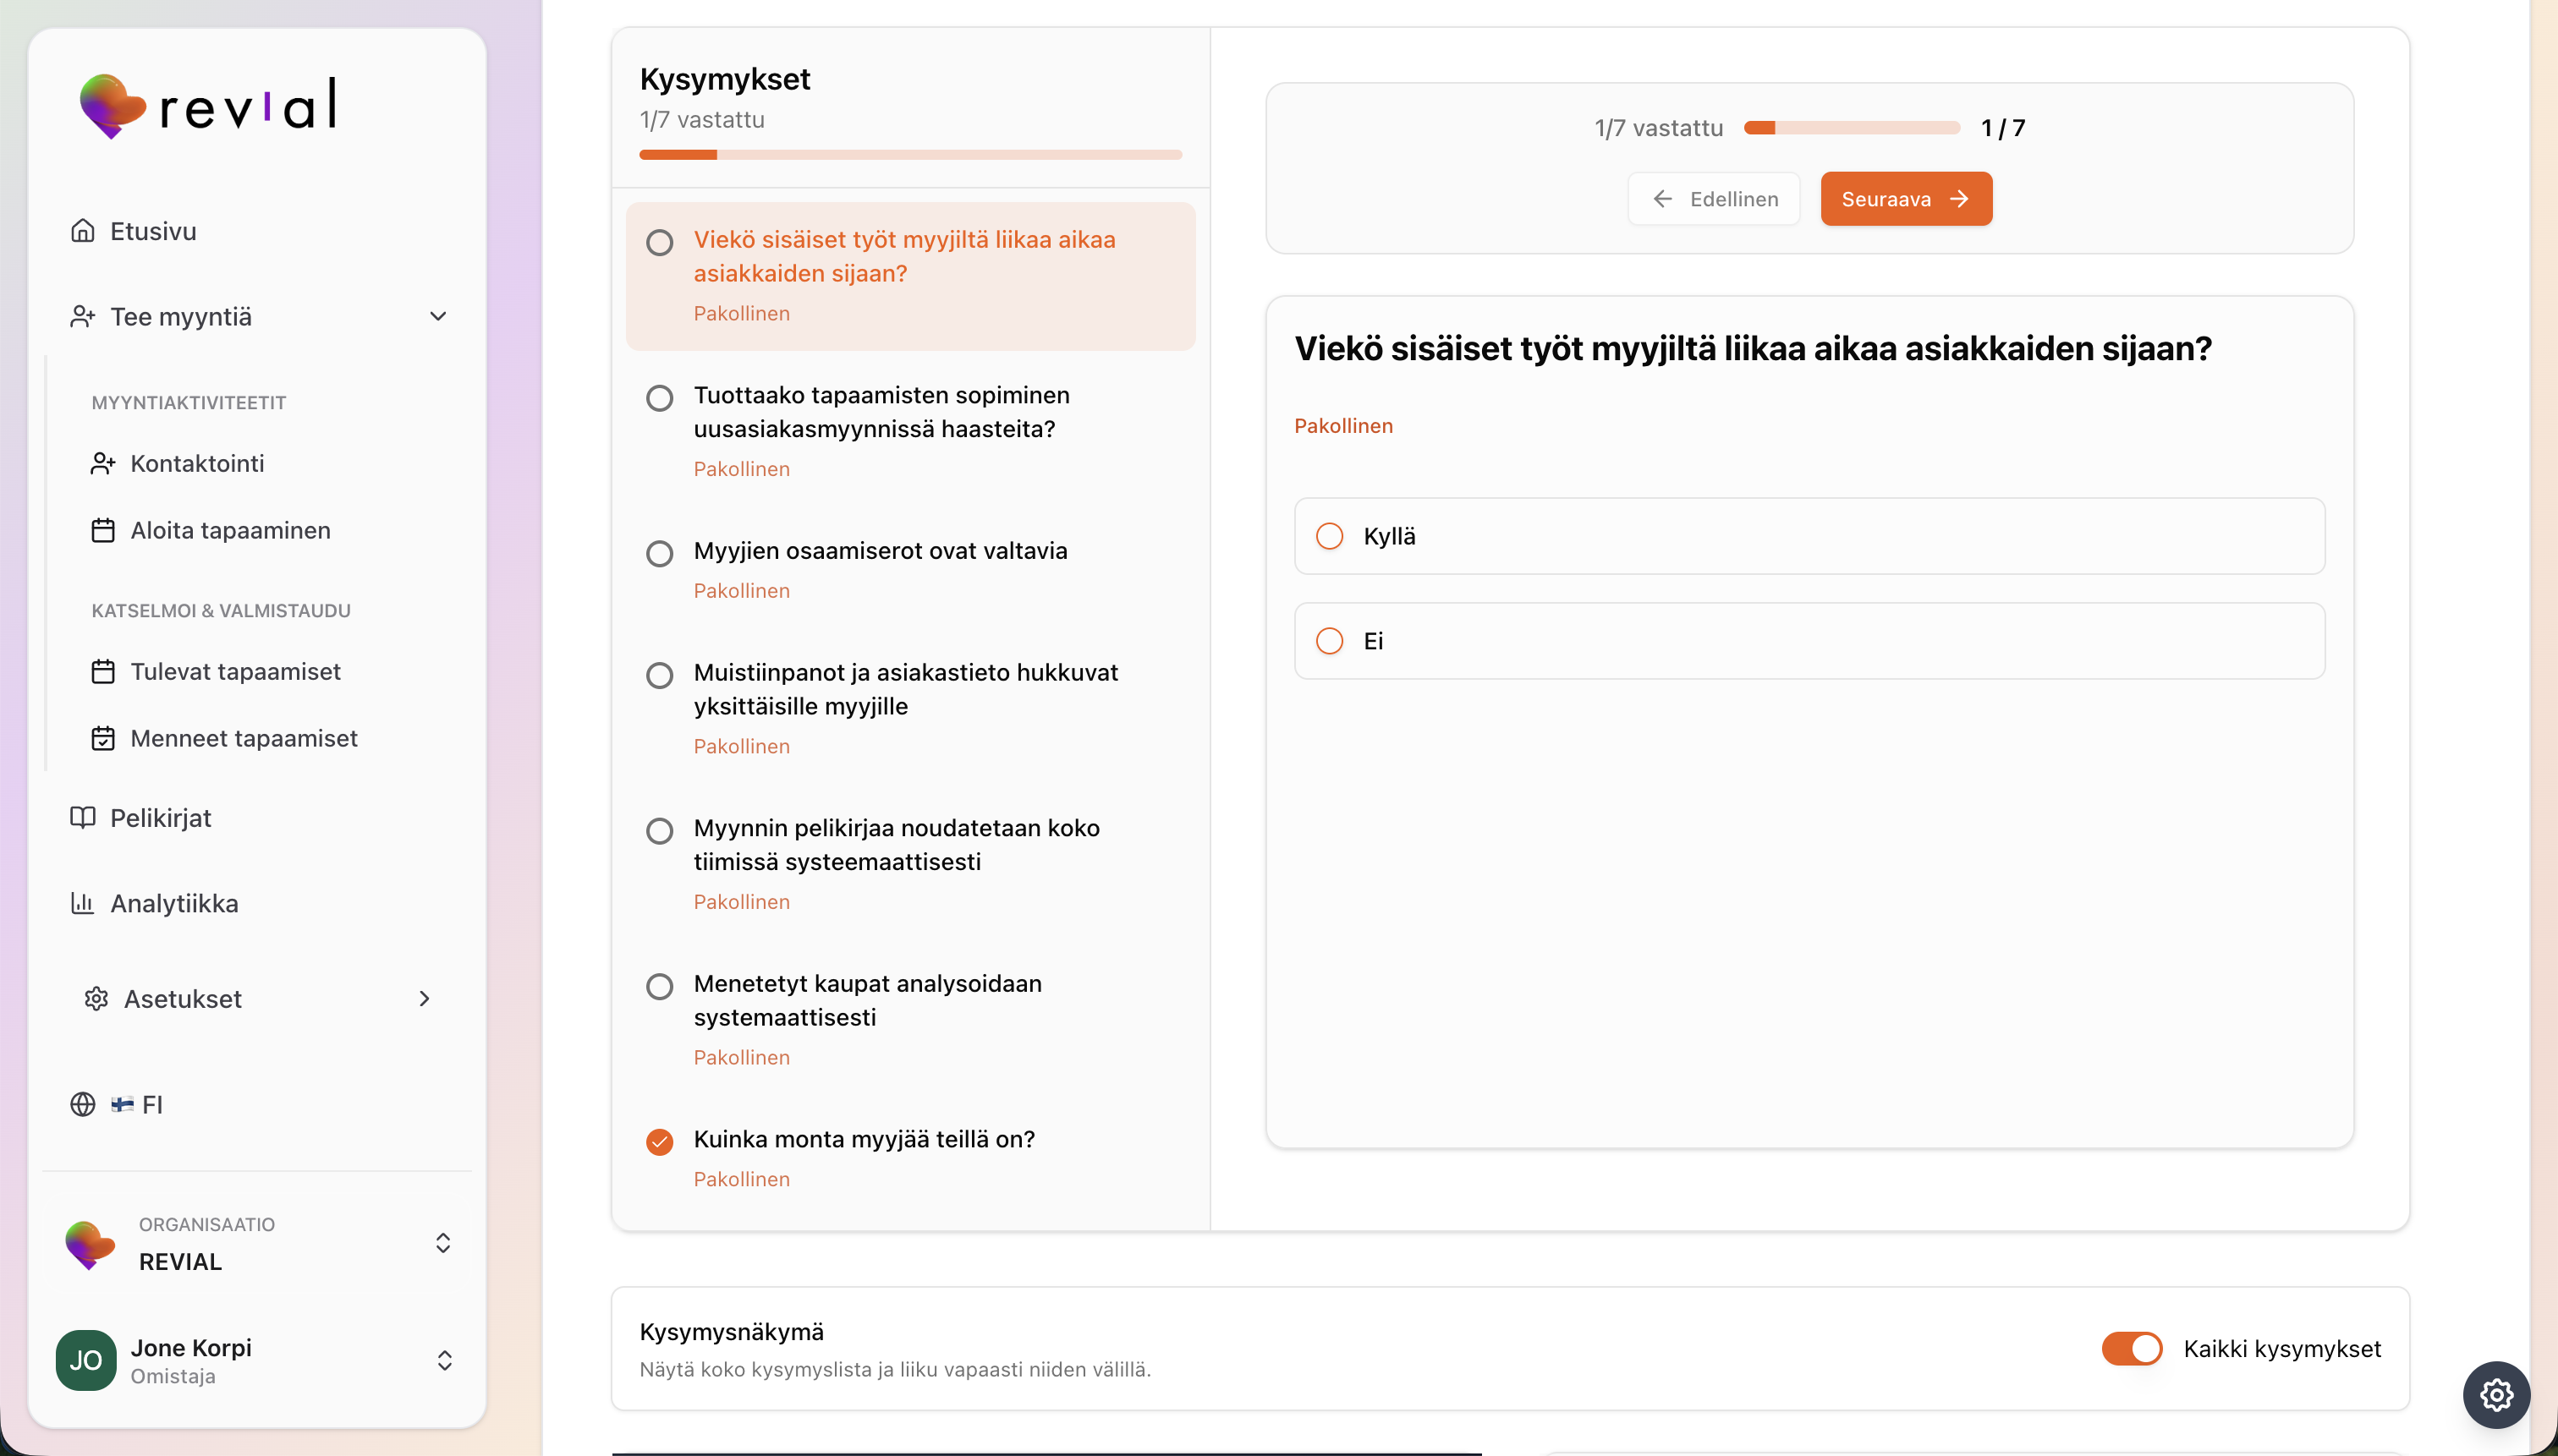Go to Menneet tapaamiset

tap(243, 739)
